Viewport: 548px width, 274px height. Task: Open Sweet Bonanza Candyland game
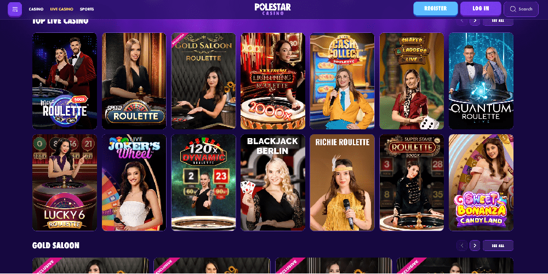click(481, 182)
